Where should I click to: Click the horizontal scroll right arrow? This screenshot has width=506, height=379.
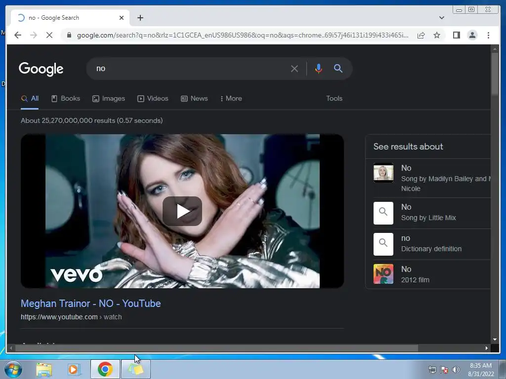[487, 348]
